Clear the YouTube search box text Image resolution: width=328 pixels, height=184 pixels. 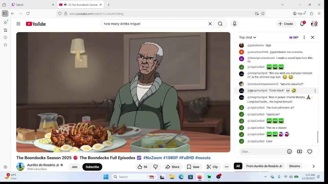(210, 24)
